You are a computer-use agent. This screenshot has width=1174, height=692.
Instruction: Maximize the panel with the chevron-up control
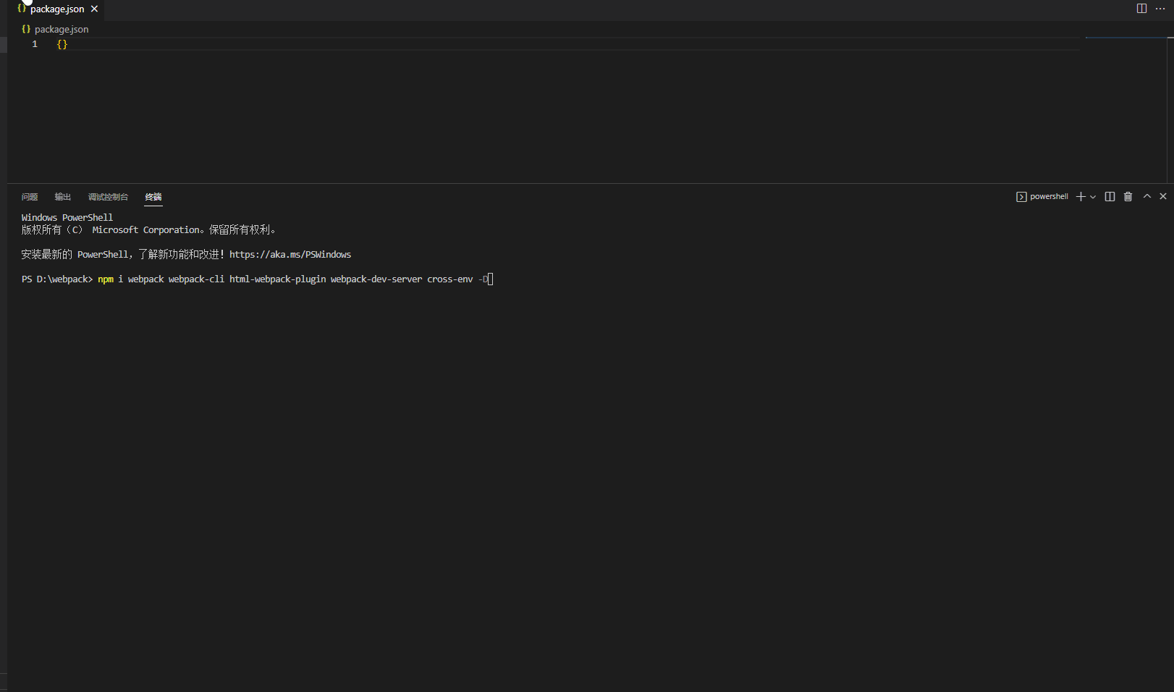click(x=1146, y=196)
